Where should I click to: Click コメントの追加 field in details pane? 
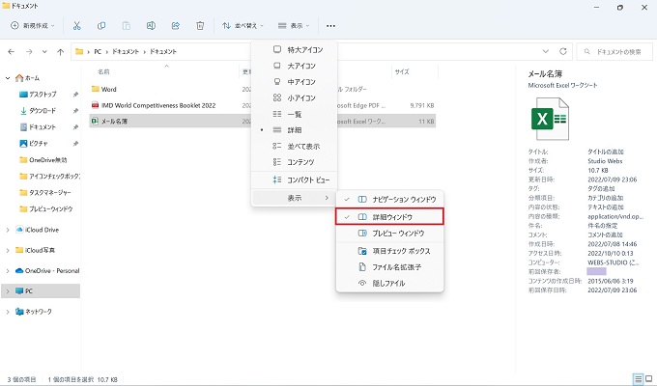[605, 234]
